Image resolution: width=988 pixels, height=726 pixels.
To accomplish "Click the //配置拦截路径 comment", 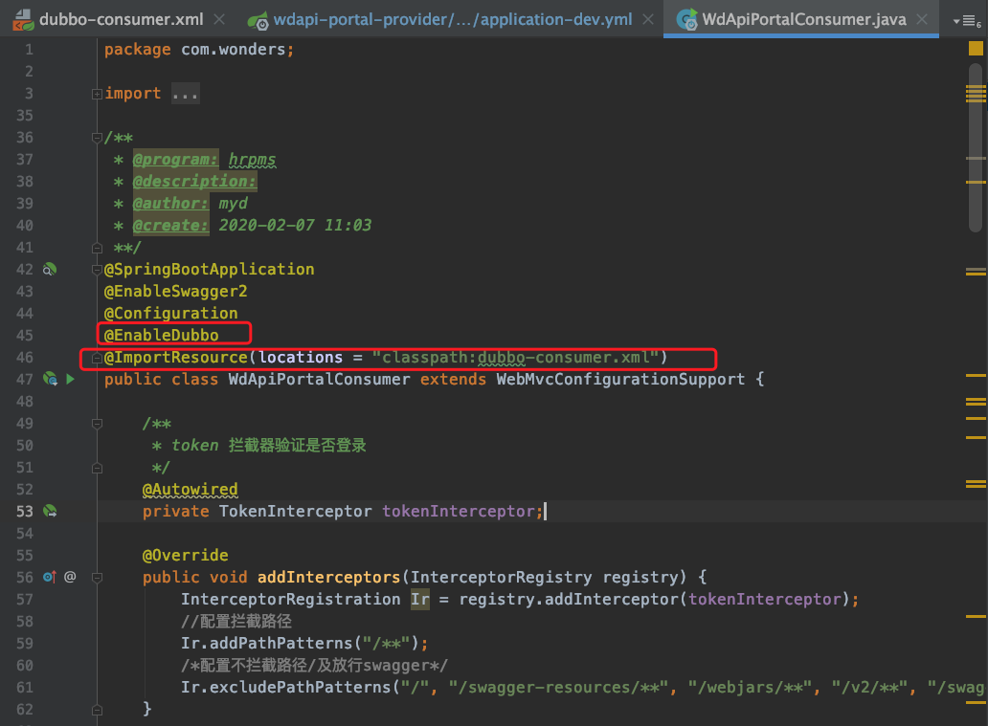I will pos(236,621).
